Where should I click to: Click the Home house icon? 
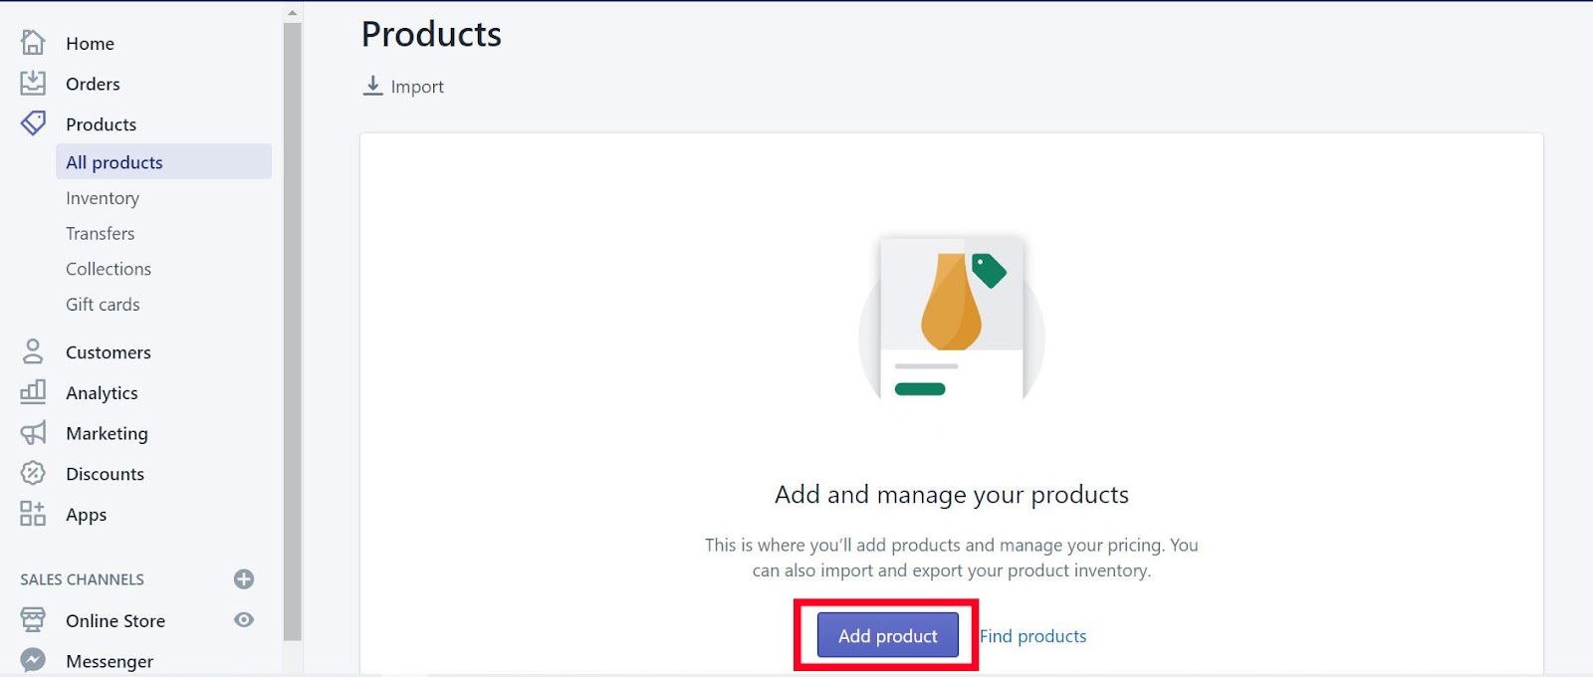point(33,43)
